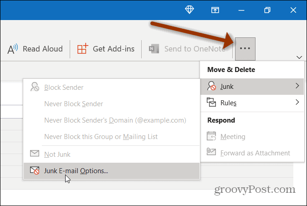The width and height of the screenshot is (307, 206).
Task: Open the Rules menu entry
Action: click(252, 103)
